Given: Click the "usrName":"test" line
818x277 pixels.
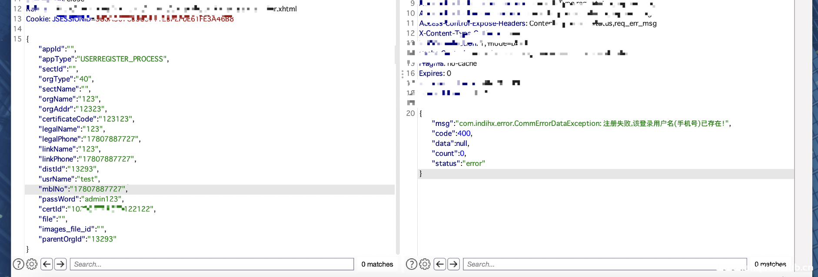Looking at the screenshot, I should tap(69, 179).
